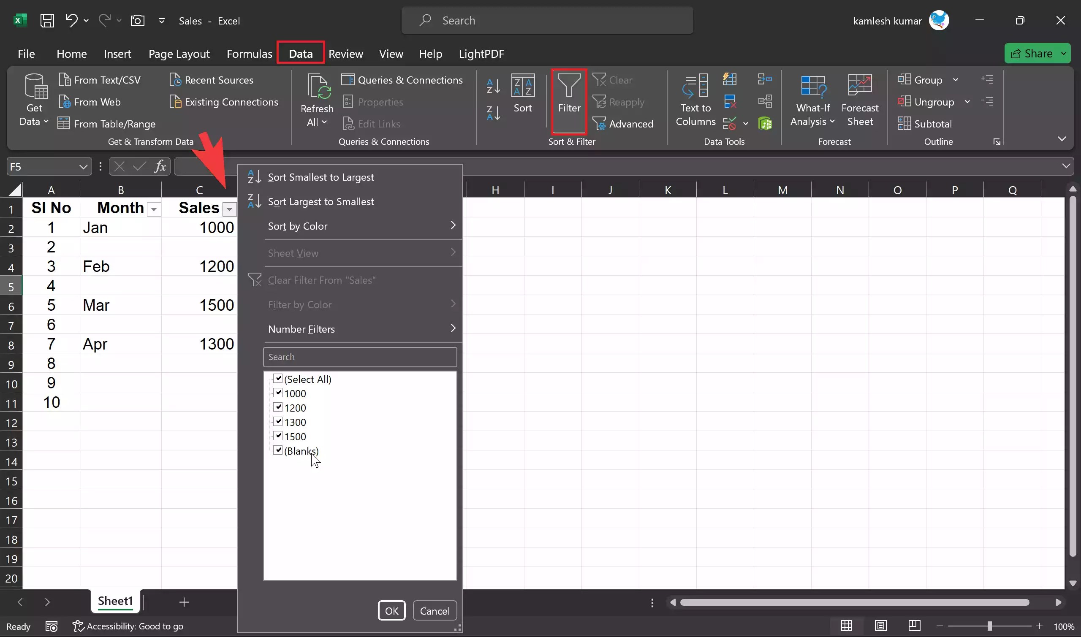Screen dimensions: 1081x637
Task: Expand the Ungroup dropdown arrow
Action: 968,102
